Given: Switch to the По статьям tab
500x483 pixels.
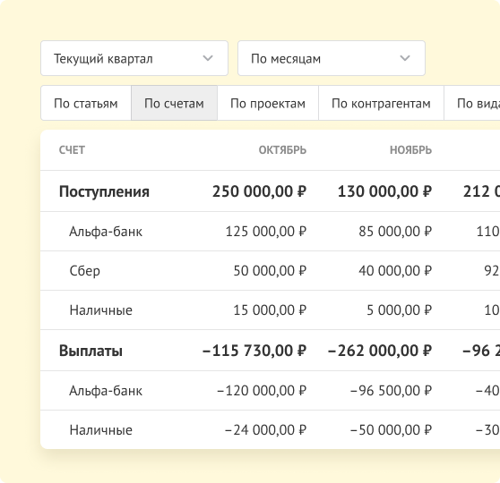Looking at the screenshot, I should [86, 103].
